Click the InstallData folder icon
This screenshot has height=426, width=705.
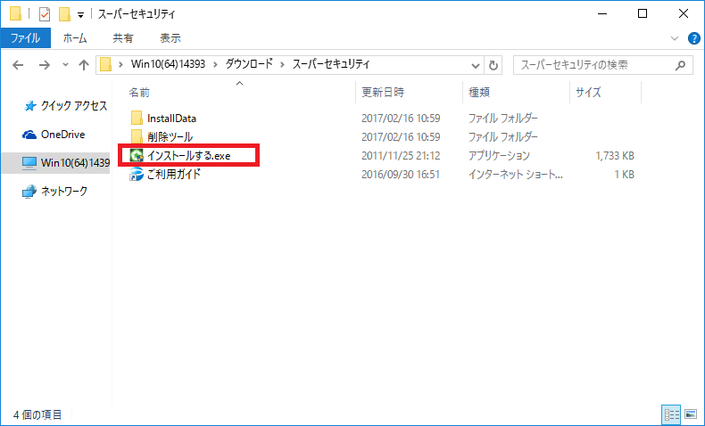tap(137, 118)
